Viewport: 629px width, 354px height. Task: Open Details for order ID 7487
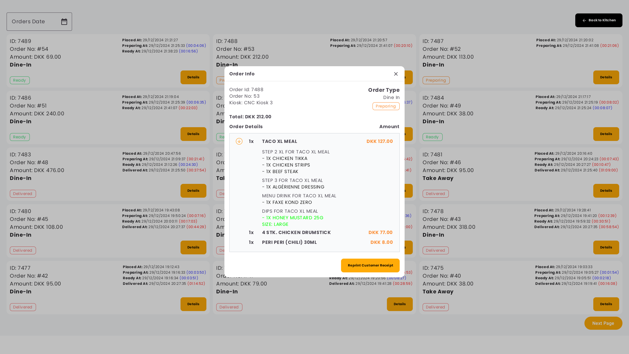606,77
